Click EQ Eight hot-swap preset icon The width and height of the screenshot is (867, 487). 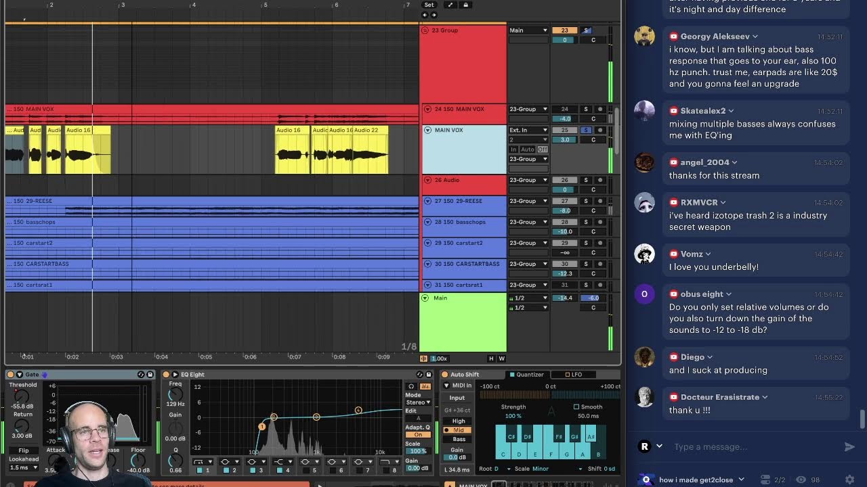(420, 375)
